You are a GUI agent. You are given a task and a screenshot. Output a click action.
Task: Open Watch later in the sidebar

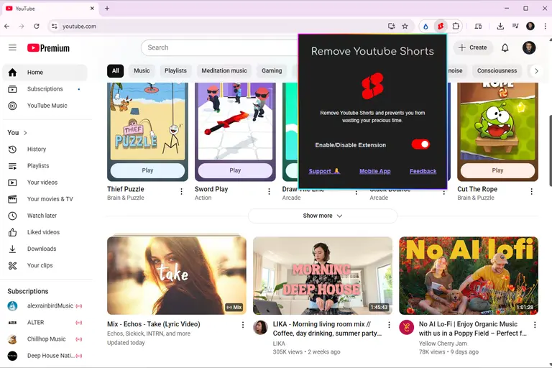pyautogui.click(x=42, y=216)
